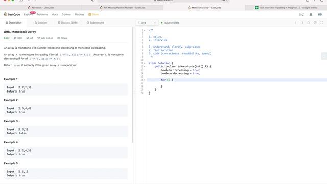
Task: Open the Submissions tab
Action: click(x=96, y=22)
